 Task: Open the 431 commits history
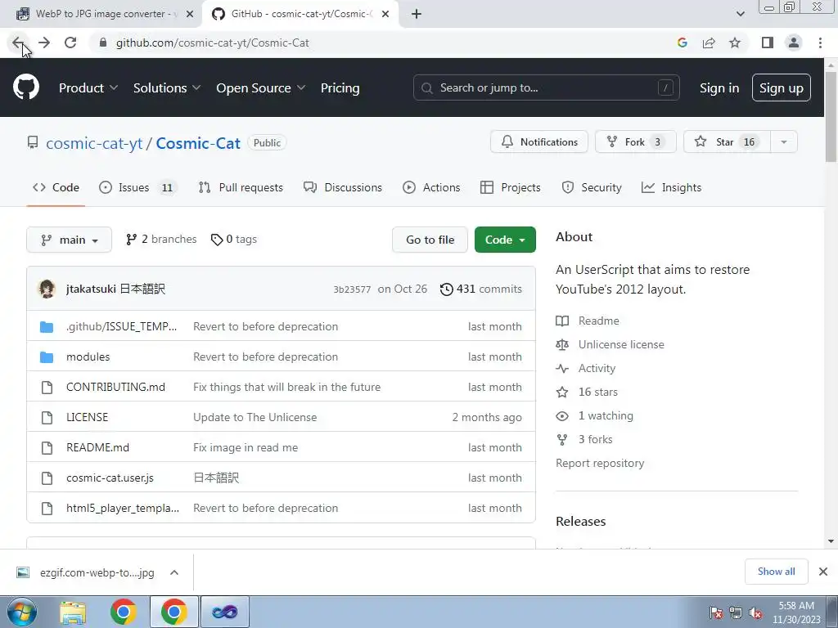[x=480, y=289]
